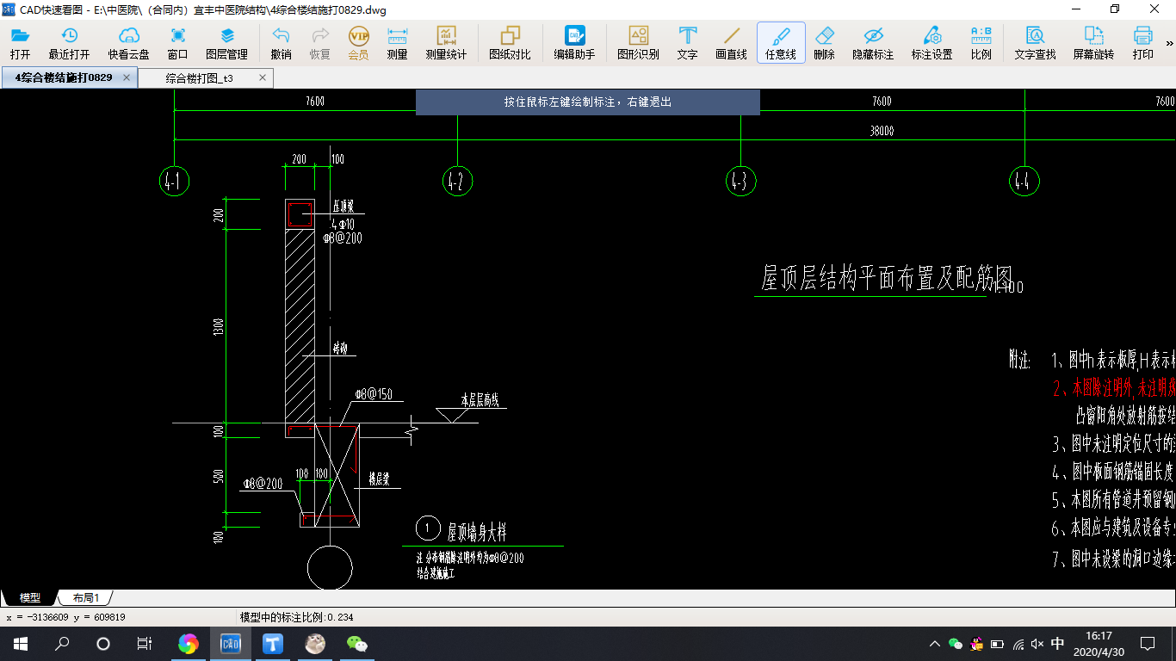The image size is (1176, 661).
Task: Click the 本层层高线 elevation label
Action: point(480,399)
